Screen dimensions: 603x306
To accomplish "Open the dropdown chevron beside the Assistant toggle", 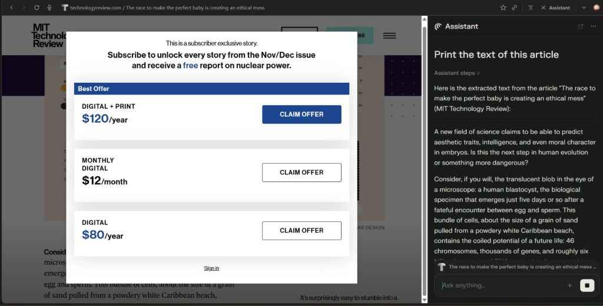I will (584, 8).
